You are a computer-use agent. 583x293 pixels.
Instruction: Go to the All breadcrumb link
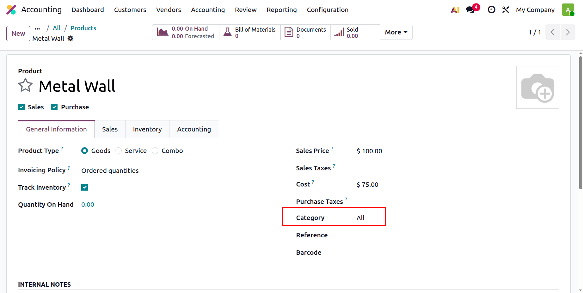(x=57, y=28)
